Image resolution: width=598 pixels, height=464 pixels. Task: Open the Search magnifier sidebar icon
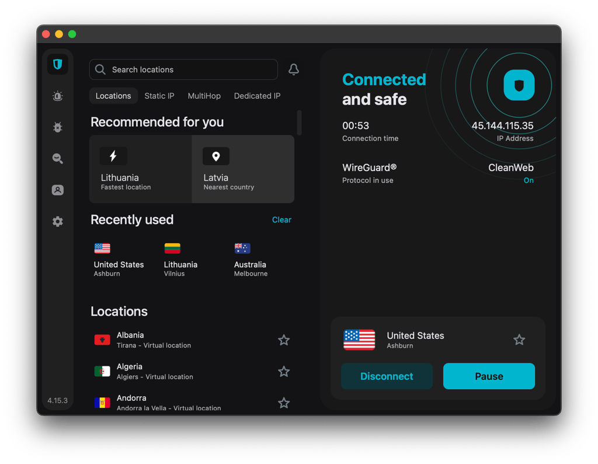point(58,158)
